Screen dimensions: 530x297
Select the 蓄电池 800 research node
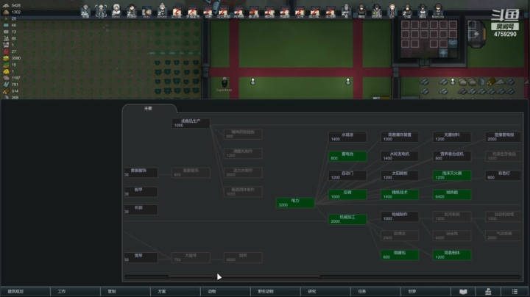tap(347, 156)
